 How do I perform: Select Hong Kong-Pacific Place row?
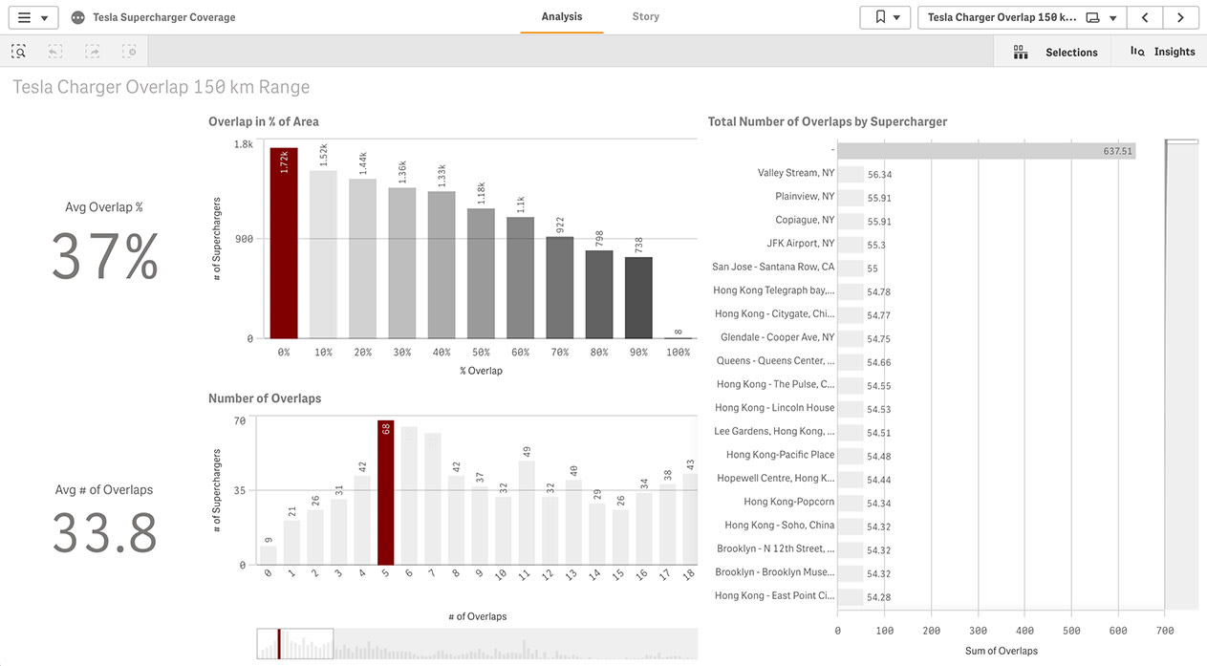(x=780, y=455)
